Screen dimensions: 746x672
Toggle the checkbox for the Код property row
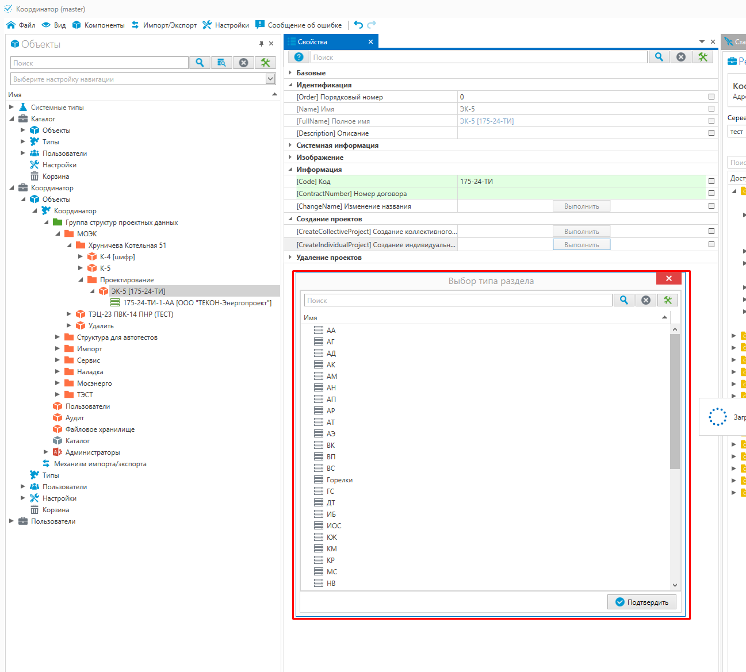click(711, 181)
